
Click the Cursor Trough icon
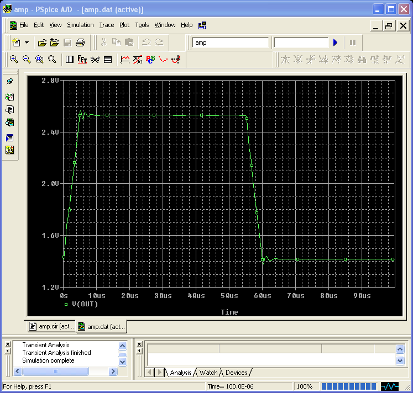tap(297, 60)
